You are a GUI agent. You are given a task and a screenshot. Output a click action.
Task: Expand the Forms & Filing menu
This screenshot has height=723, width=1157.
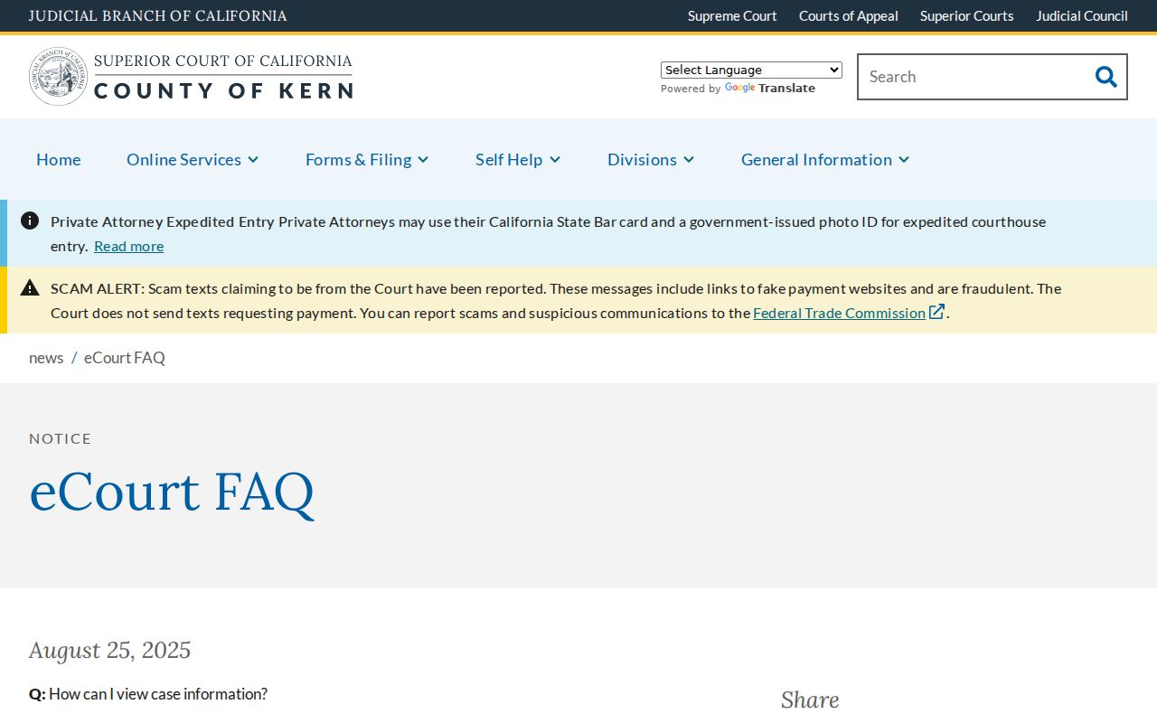click(367, 159)
